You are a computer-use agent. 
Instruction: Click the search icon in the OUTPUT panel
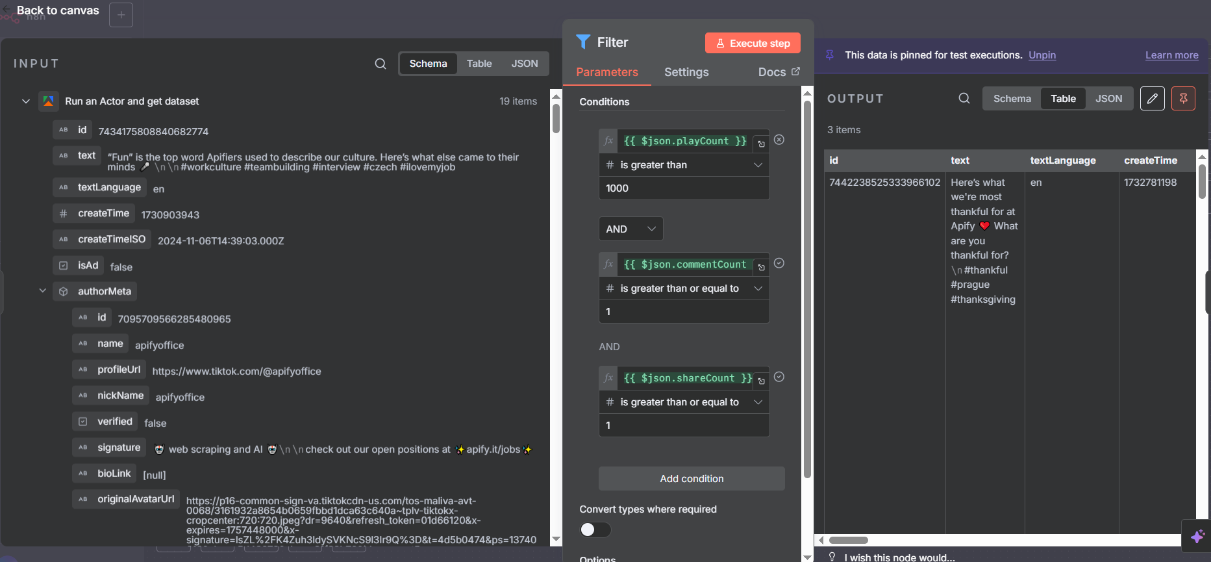coord(964,98)
